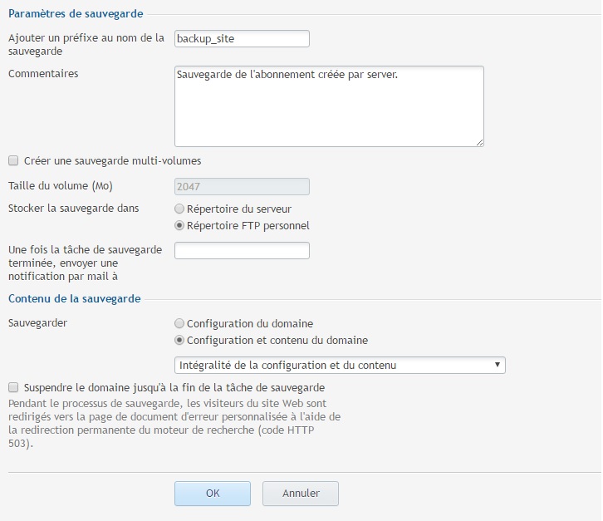603x521 pixels.
Task: Click the backup name prefix field
Action: (x=242, y=39)
